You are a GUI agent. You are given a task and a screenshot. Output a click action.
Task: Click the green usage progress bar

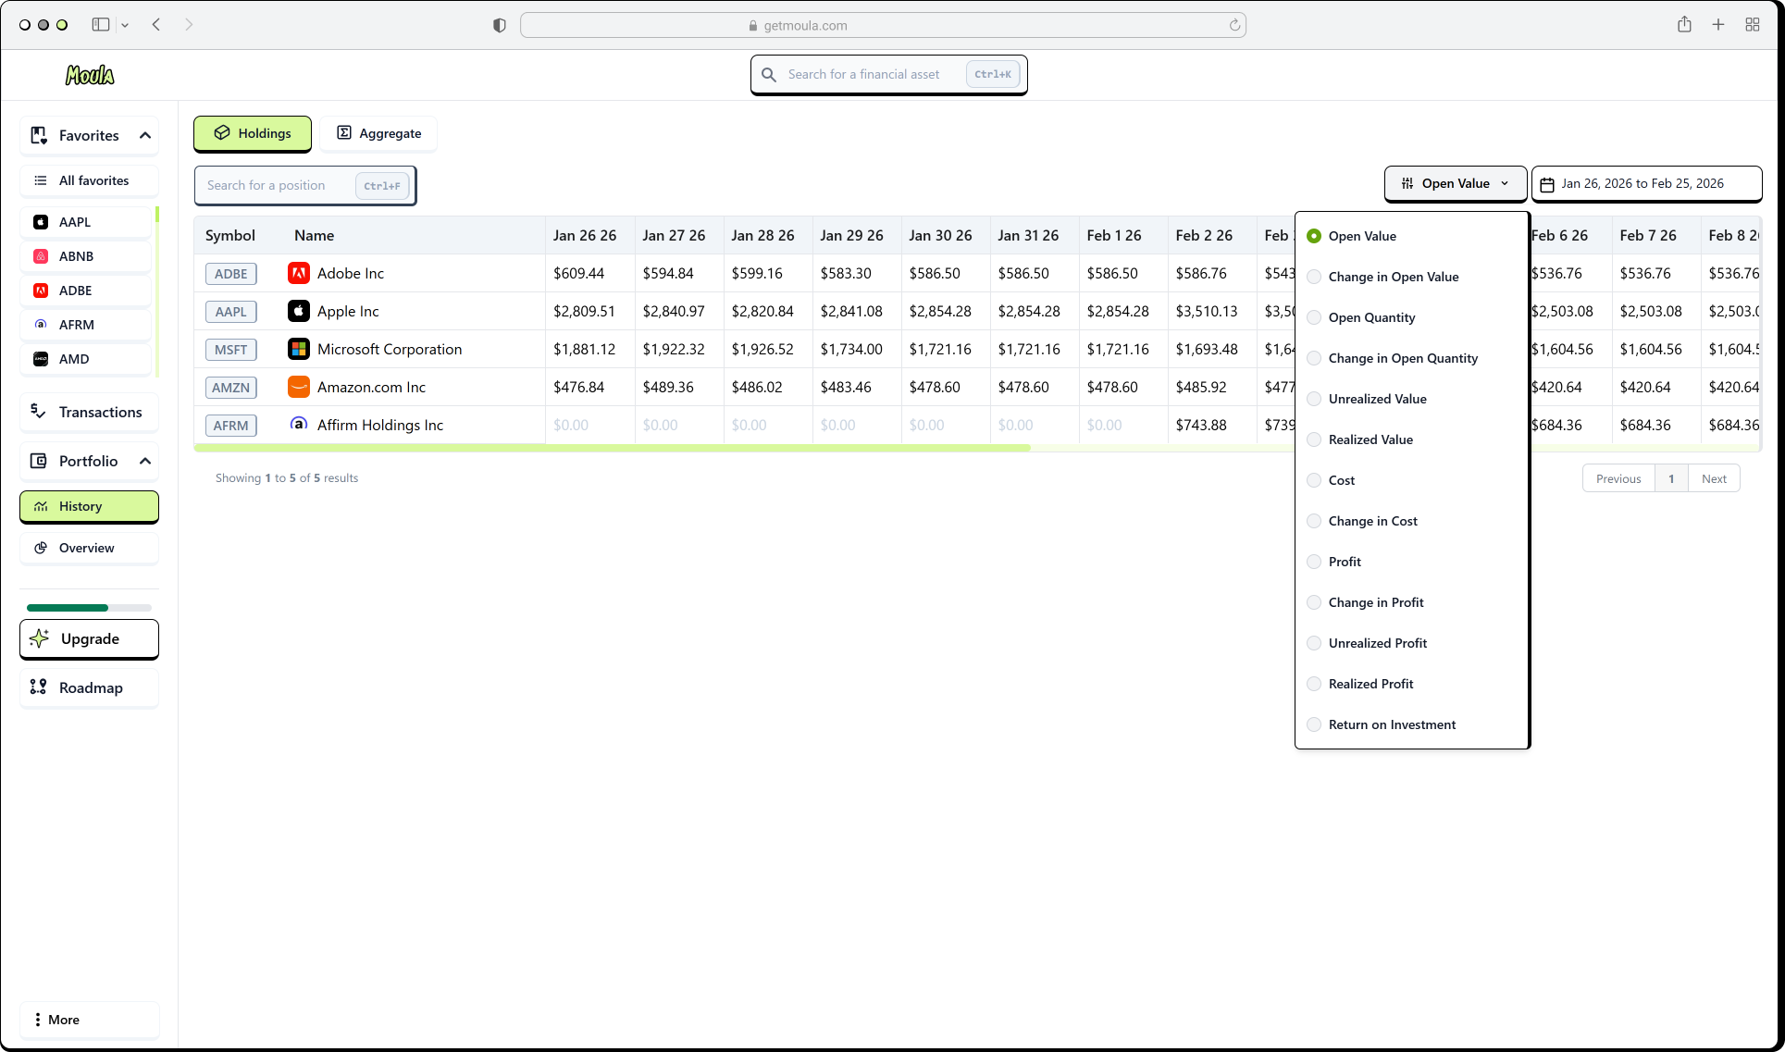[x=68, y=608]
